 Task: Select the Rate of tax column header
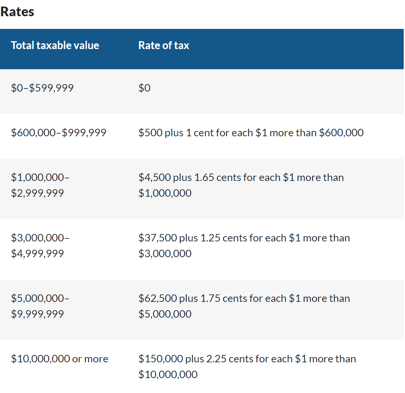pos(163,46)
